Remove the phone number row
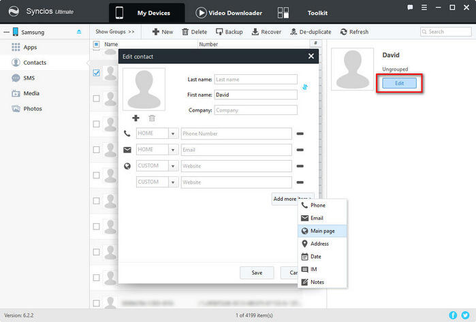The height and width of the screenshot is (322, 476). pos(300,134)
